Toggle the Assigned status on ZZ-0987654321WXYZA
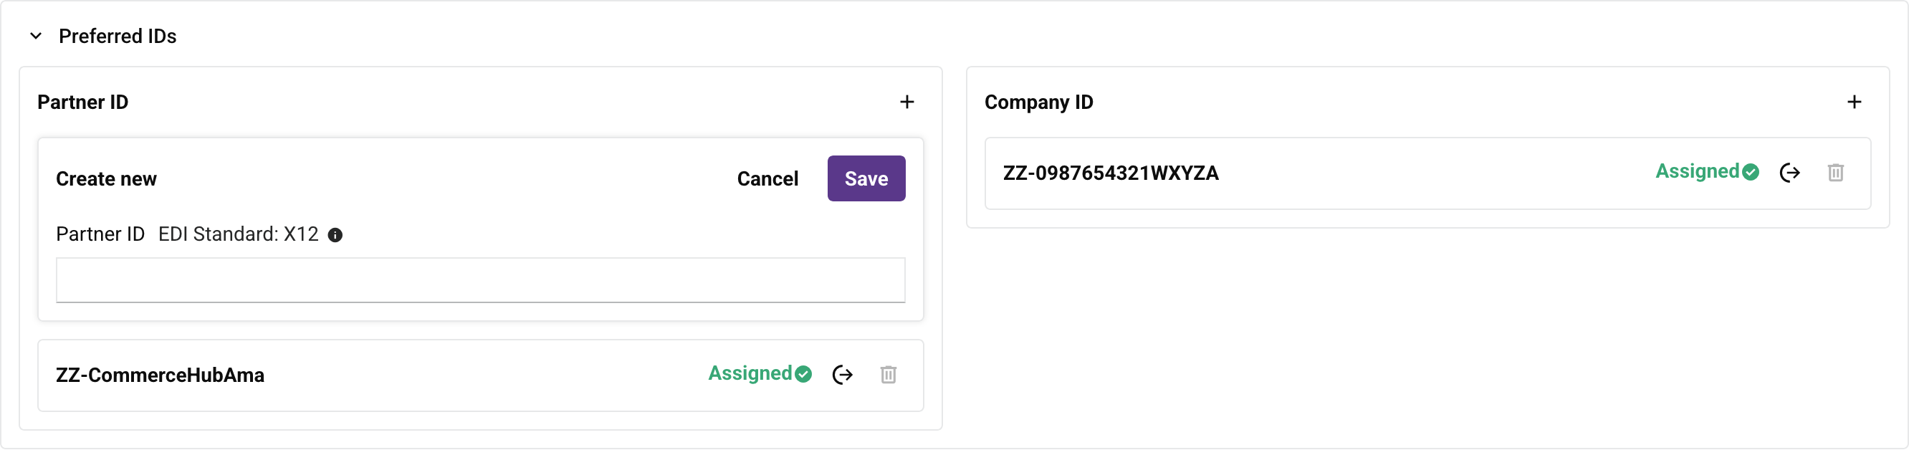Viewport: 1909px width, 450px height. 1707,172
